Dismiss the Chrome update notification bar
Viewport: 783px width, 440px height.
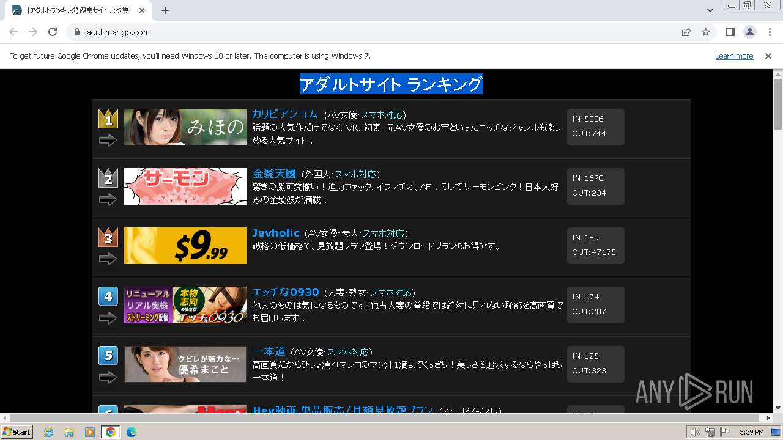(x=768, y=56)
